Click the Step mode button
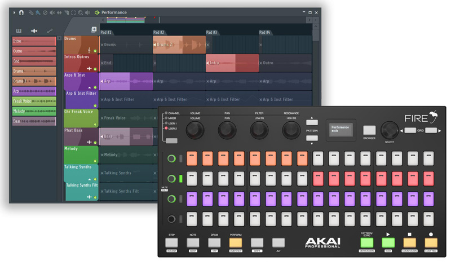This screenshot has width=451, height=265. pyautogui.click(x=171, y=242)
